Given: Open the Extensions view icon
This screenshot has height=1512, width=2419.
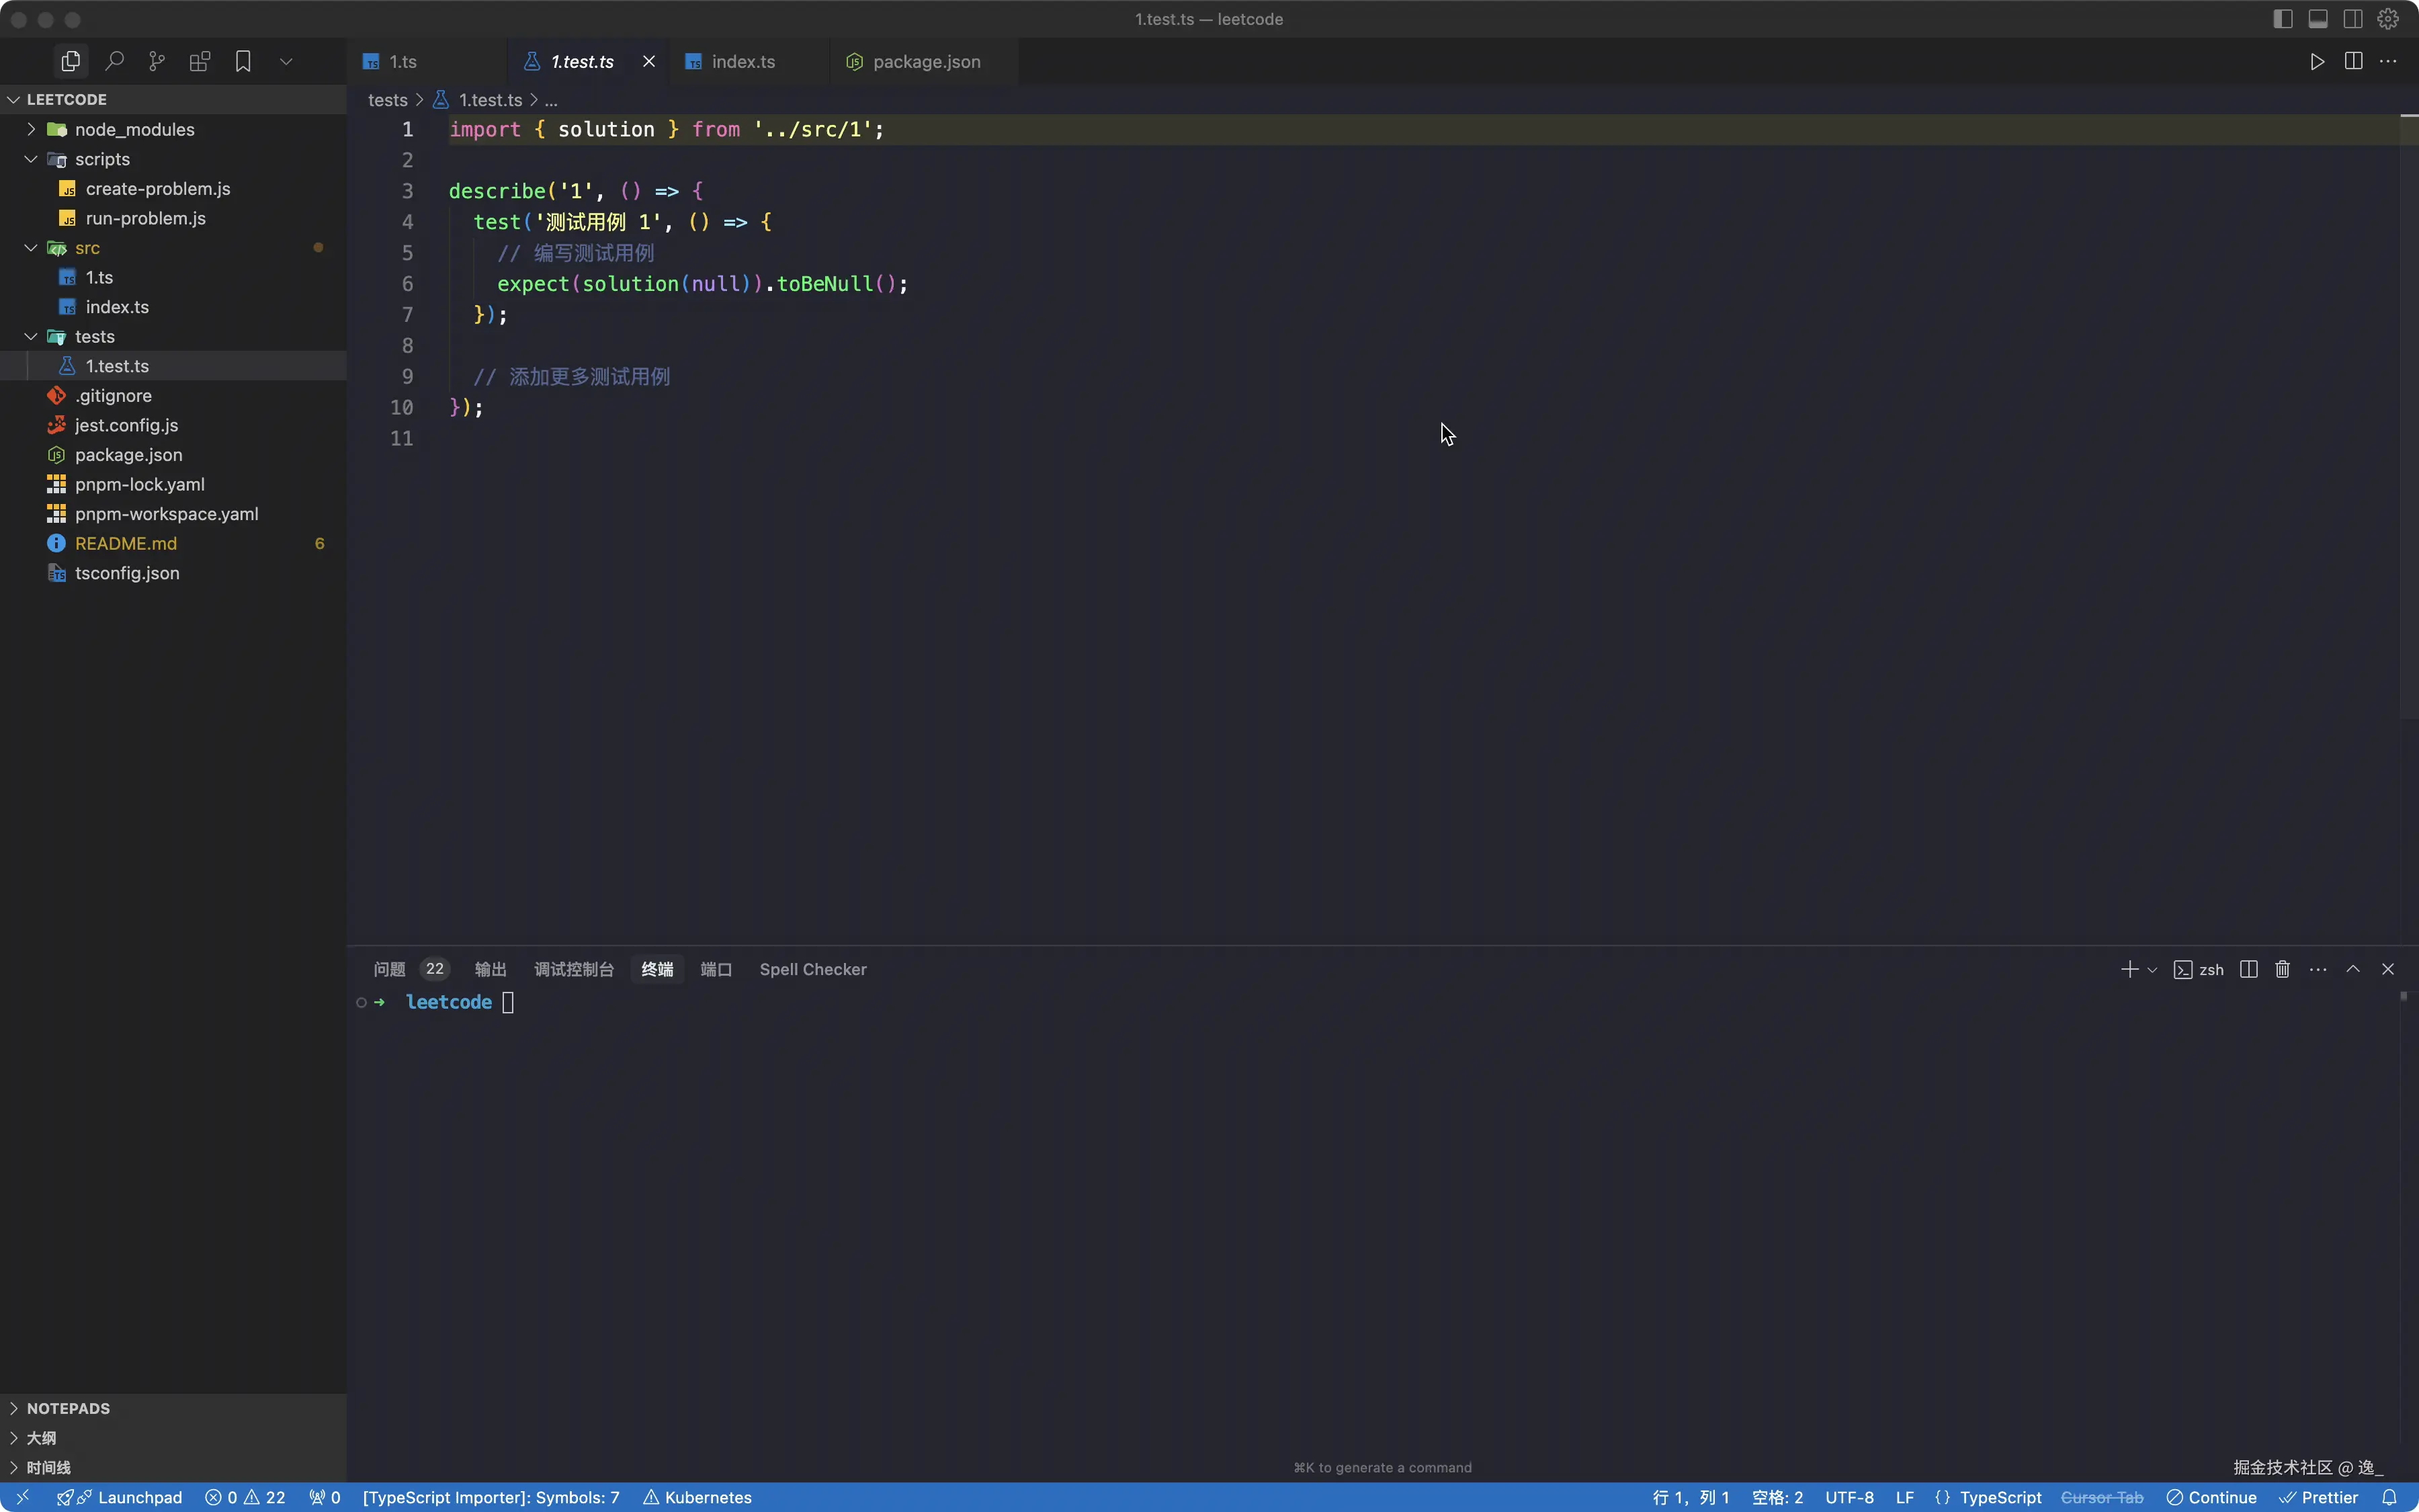Looking at the screenshot, I should pyautogui.click(x=200, y=62).
